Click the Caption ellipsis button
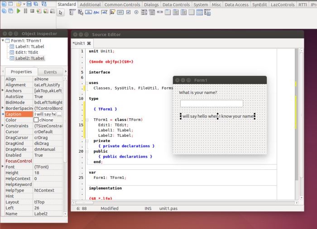The height and width of the screenshot is (229, 317). tap(59, 114)
